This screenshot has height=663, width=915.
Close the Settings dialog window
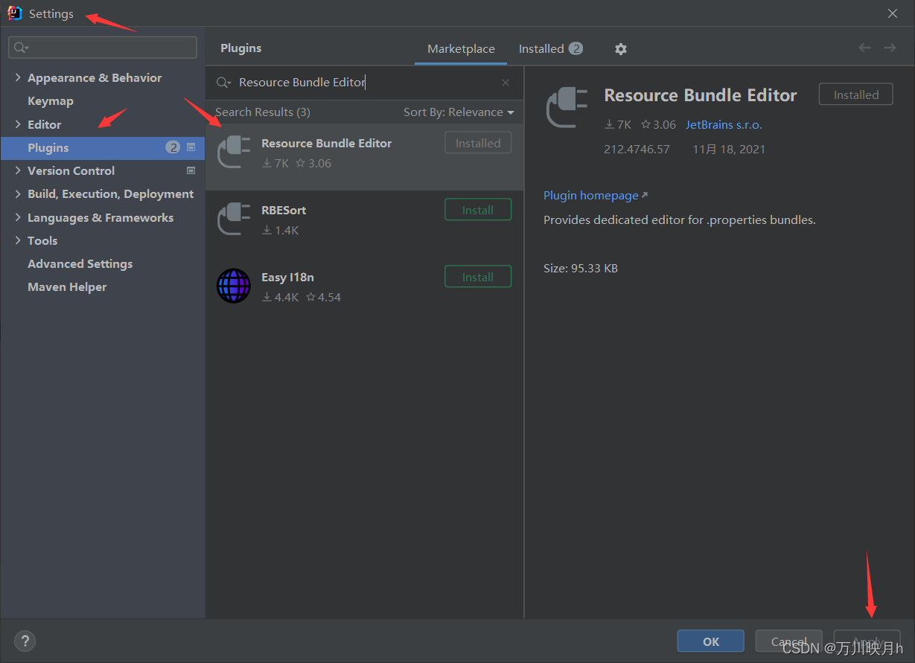(893, 13)
